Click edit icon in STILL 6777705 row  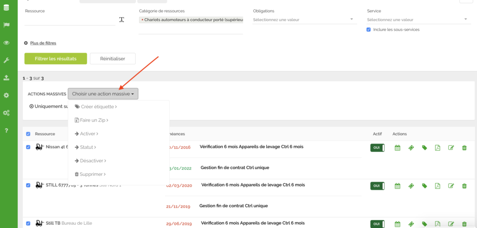coord(451,186)
